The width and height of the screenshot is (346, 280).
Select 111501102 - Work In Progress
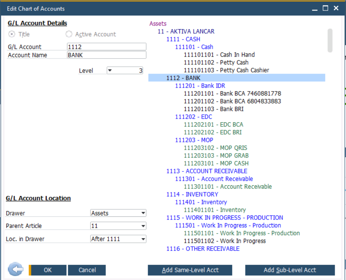(x=225, y=241)
